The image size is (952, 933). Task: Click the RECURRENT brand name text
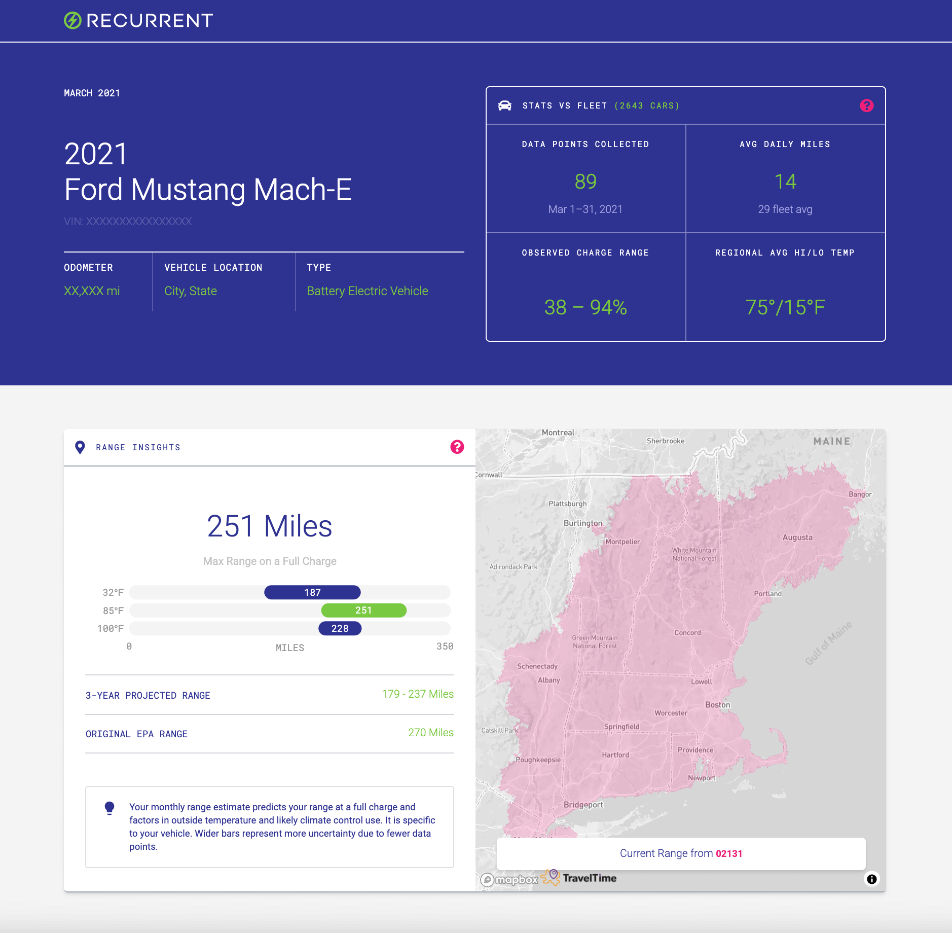tap(150, 20)
